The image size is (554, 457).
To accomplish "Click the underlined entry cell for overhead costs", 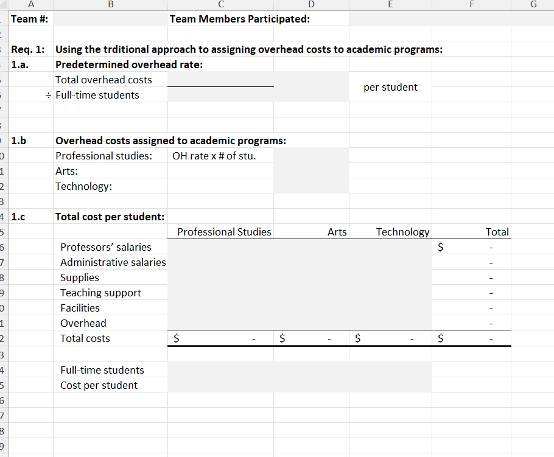I will (x=220, y=80).
